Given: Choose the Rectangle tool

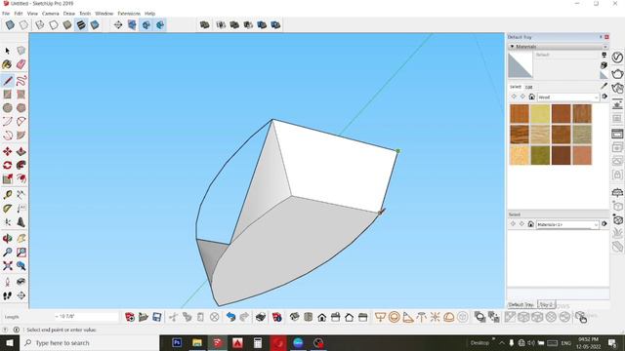Looking at the screenshot, I should pyautogui.click(x=8, y=94).
